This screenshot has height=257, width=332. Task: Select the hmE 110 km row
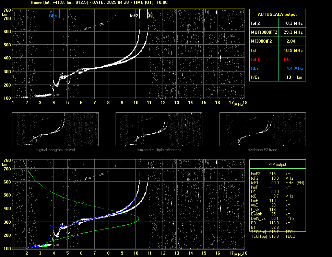pos(271,200)
